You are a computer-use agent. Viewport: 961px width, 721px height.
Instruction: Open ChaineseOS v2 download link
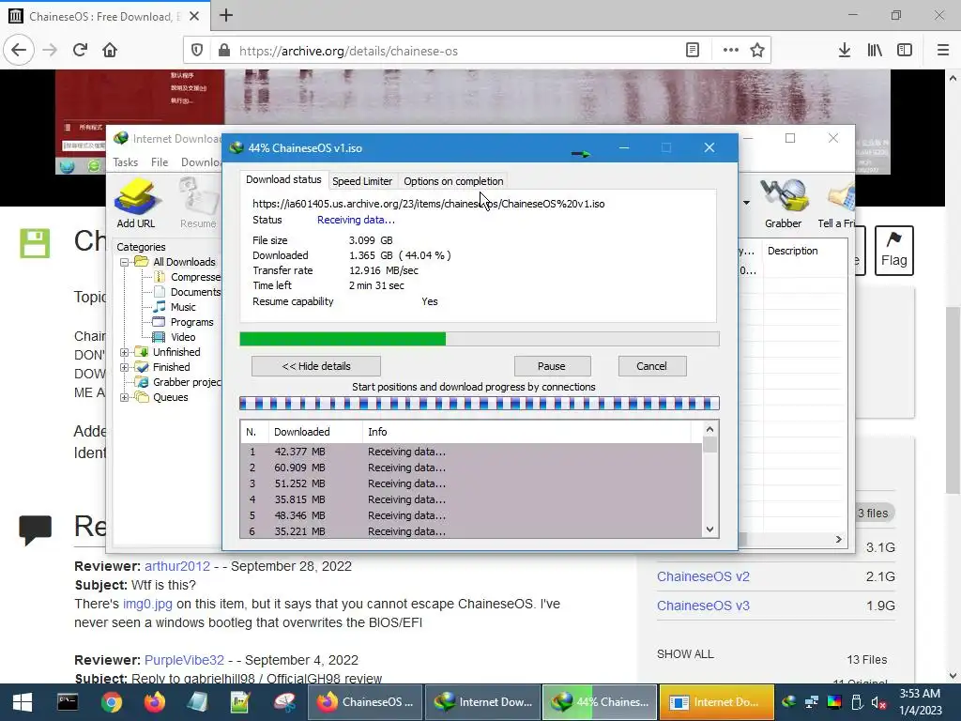(x=703, y=576)
